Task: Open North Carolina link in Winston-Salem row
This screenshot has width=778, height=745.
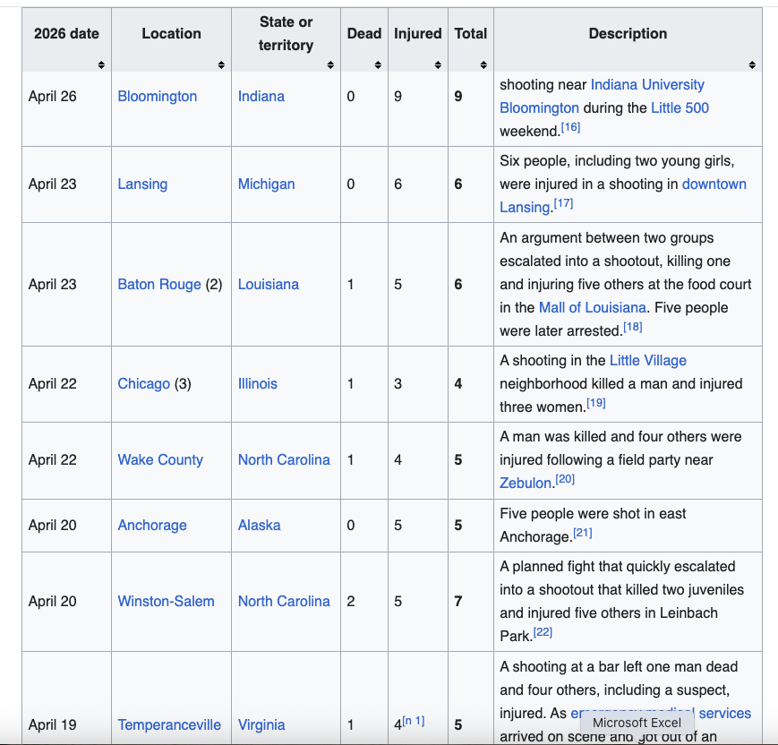Action: (284, 601)
